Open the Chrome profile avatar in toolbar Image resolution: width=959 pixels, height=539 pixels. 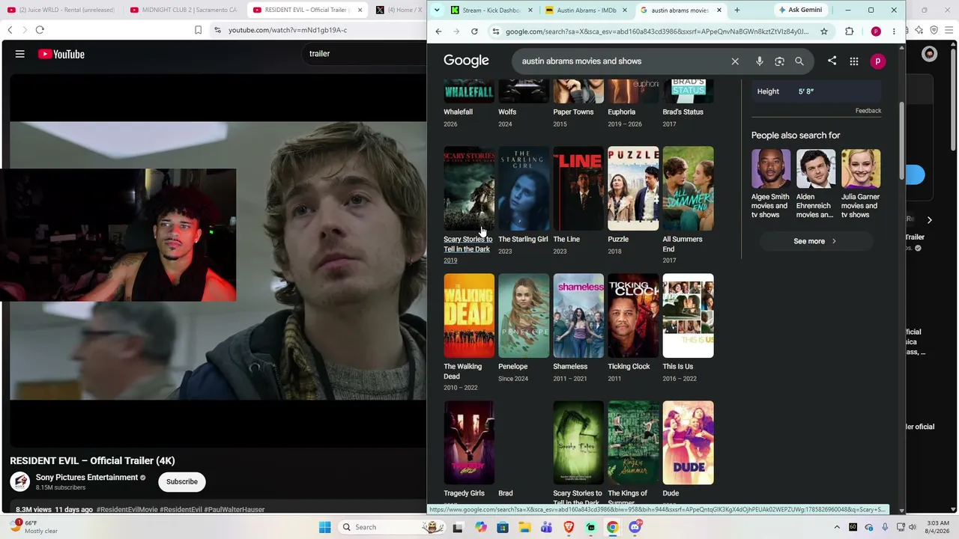pos(876,31)
